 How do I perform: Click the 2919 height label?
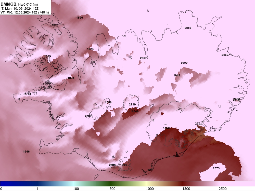pos(132,104)
